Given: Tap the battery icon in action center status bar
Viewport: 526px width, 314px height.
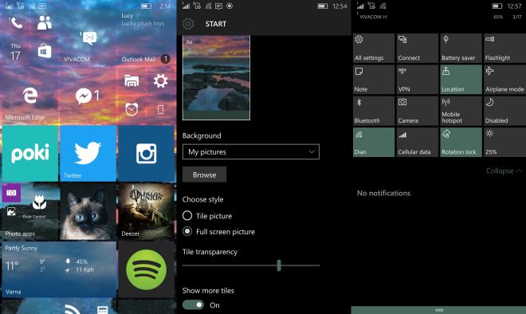Looking at the screenshot, I should tap(497, 6).
